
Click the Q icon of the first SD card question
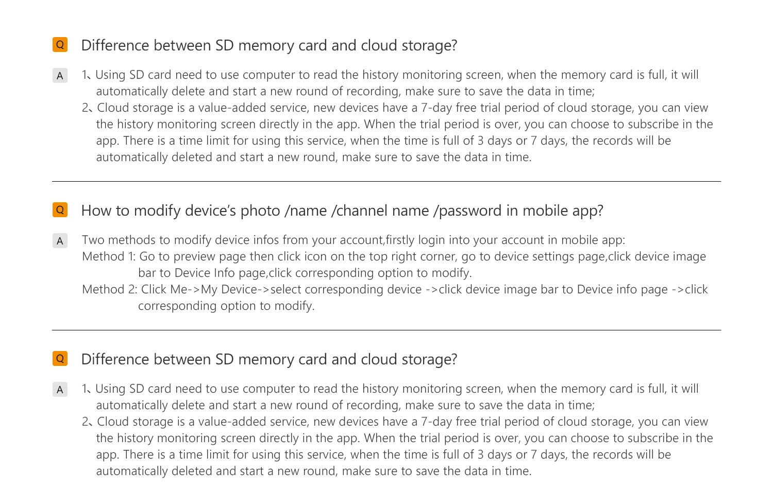[x=60, y=45]
